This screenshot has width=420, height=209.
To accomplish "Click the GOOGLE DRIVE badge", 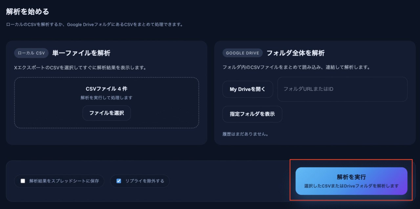I will (242, 53).
